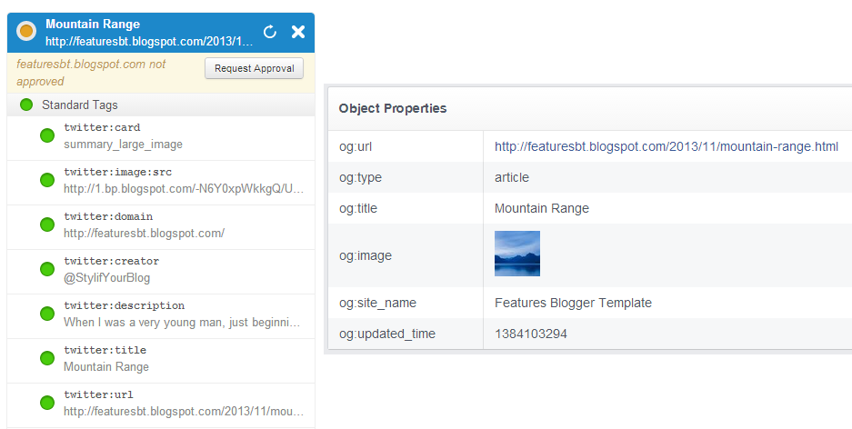
Task: Close the Mountain Range panel
Action: point(297,32)
